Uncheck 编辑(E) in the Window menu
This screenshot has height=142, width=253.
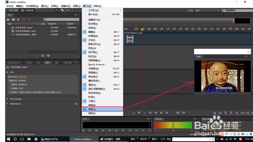(x=102, y=32)
